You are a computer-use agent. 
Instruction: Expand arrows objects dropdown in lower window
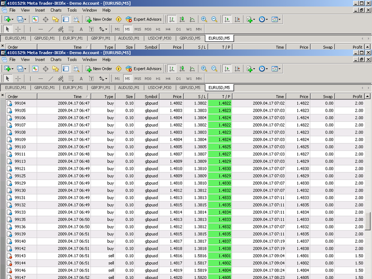106,79
